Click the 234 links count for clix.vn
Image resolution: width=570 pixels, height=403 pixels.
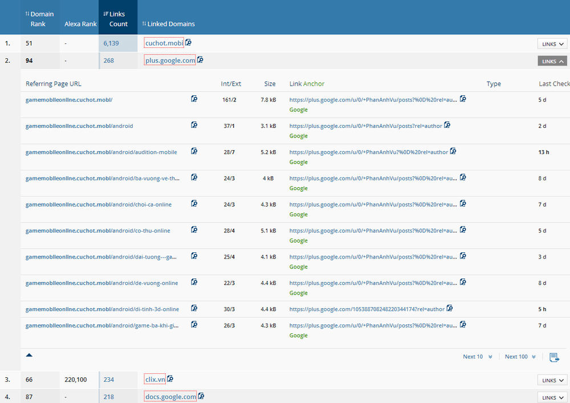108,380
